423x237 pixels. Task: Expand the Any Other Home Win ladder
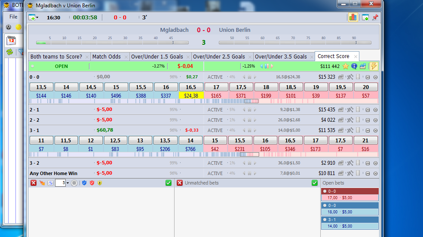(368, 174)
